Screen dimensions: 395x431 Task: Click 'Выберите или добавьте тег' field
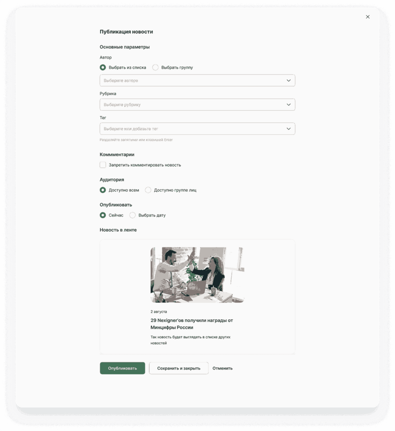197,129
